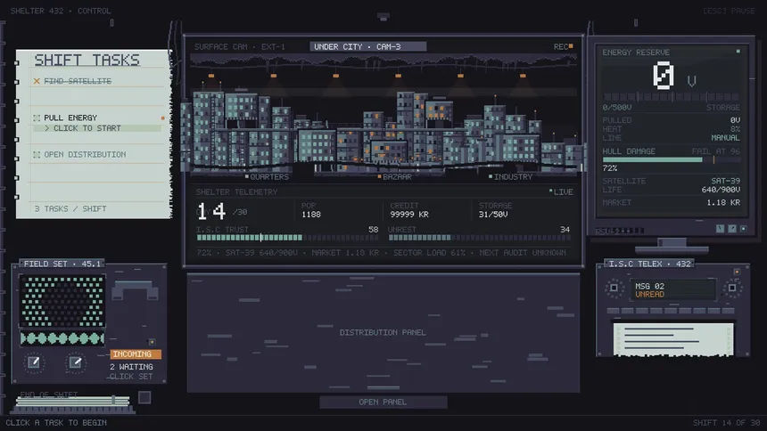The height and width of the screenshot is (431, 767).
Task: Click the POP 1188 telemetry value
Action: pyautogui.click(x=311, y=214)
